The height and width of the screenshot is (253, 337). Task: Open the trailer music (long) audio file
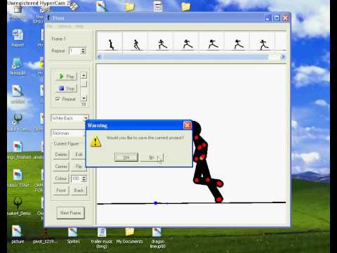tap(102, 238)
